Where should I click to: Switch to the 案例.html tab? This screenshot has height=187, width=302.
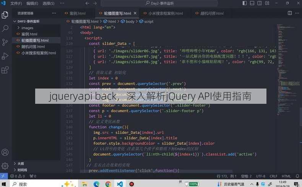point(78,13)
